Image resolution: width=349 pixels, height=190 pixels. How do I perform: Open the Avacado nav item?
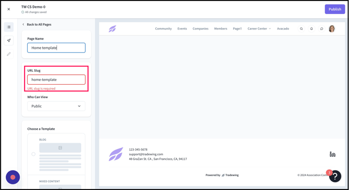pyautogui.click(x=283, y=29)
